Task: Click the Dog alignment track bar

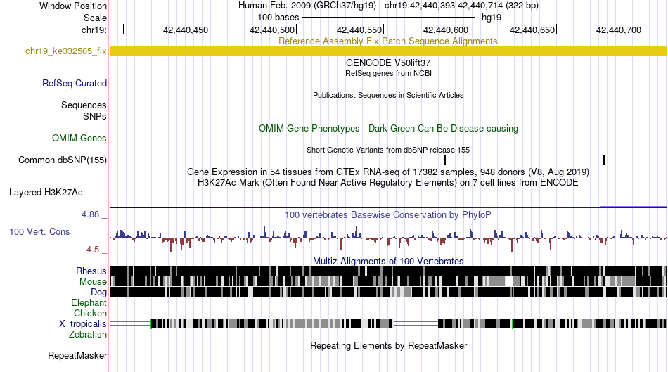Action: 388,292
